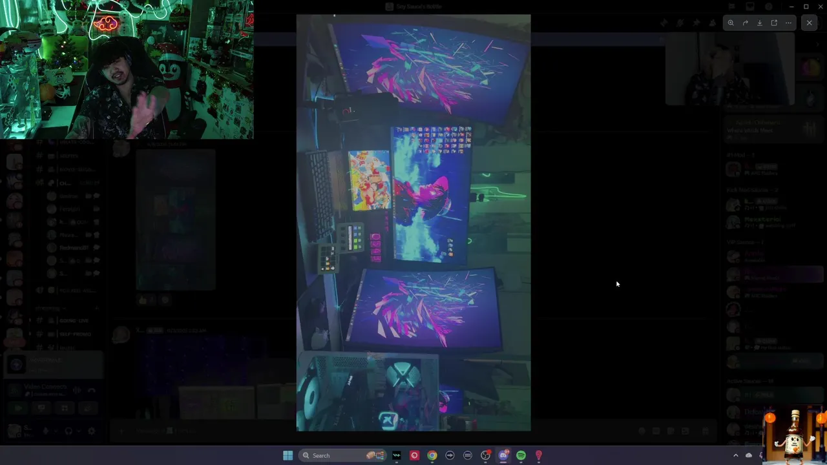Open the red pin app in taskbar
Image resolution: width=827 pixels, height=465 pixels.
[x=538, y=455]
